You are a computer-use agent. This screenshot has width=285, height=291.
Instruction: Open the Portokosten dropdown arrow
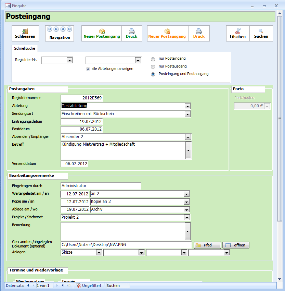tap(267, 106)
